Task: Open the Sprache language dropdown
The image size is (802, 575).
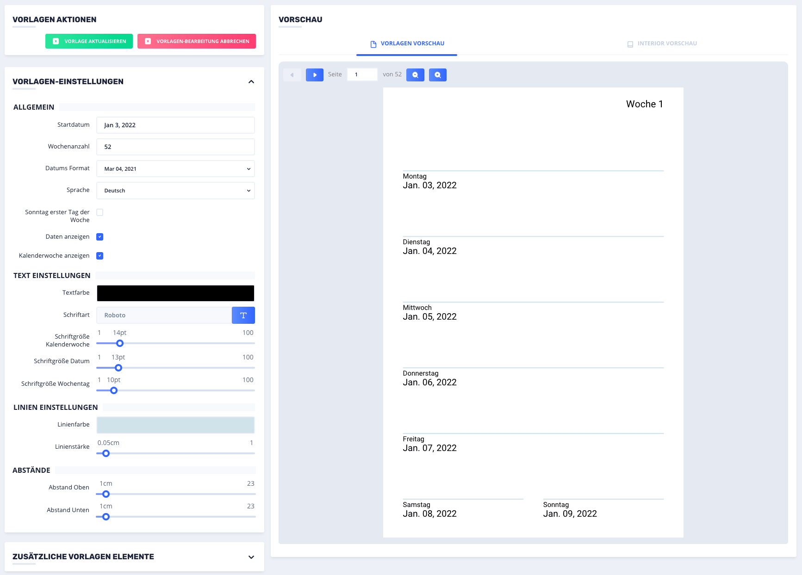Action: click(x=175, y=190)
